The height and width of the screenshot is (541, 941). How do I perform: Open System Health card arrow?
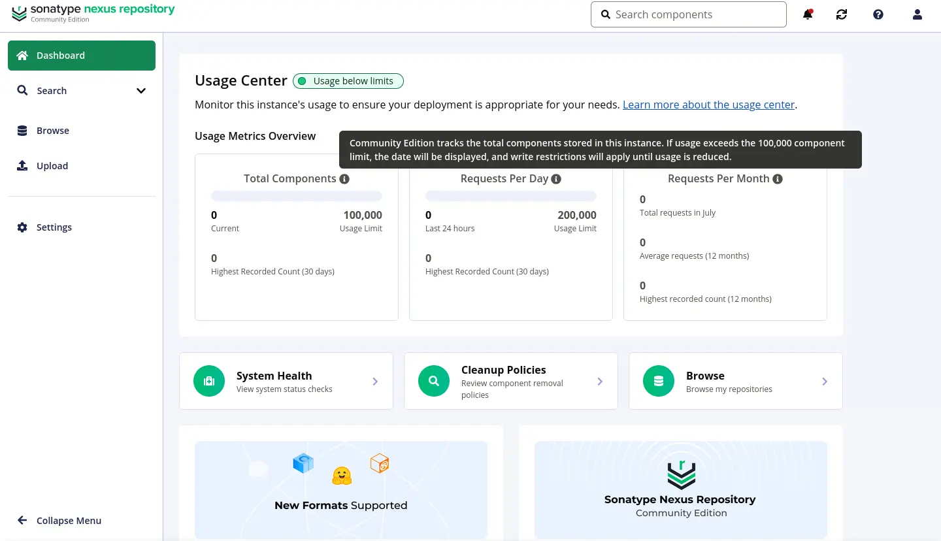tap(375, 382)
